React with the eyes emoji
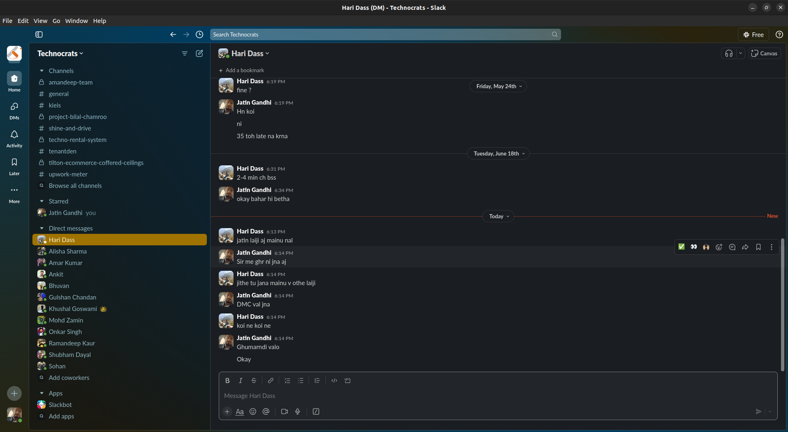Screen dimensions: 788x432 click(x=694, y=247)
